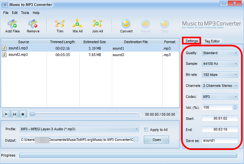The width and height of the screenshot is (244, 164).
Task: Click the Pause conversion icon
Action: coord(146,24)
